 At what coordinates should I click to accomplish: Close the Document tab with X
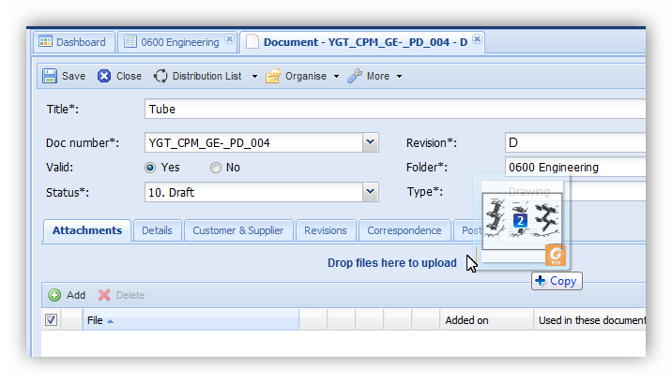477,40
